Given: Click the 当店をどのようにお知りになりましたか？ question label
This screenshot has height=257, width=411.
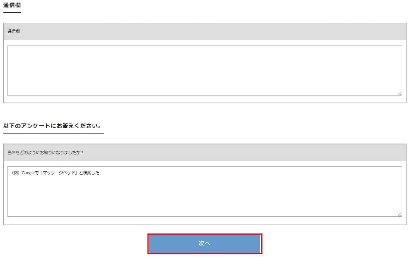Looking at the screenshot, I should (x=46, y=153).
